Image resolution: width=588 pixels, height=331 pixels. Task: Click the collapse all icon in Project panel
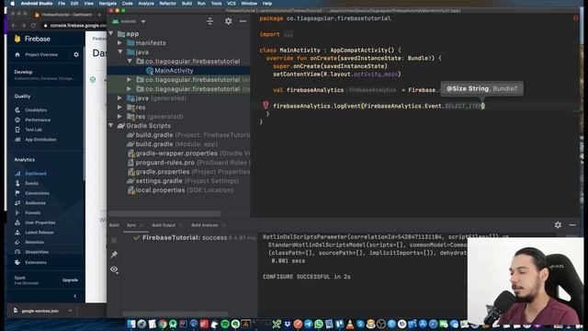pos(210,21)
